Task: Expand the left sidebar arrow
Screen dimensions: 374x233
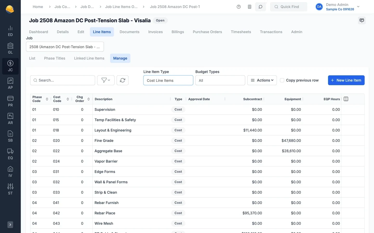Action: click(x=10, y=225)
